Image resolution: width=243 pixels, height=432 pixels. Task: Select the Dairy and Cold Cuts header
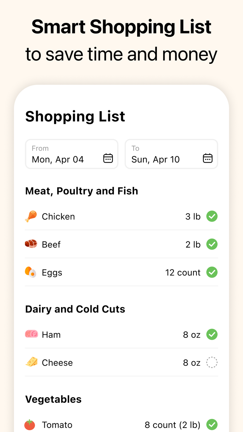click(75, 309)
